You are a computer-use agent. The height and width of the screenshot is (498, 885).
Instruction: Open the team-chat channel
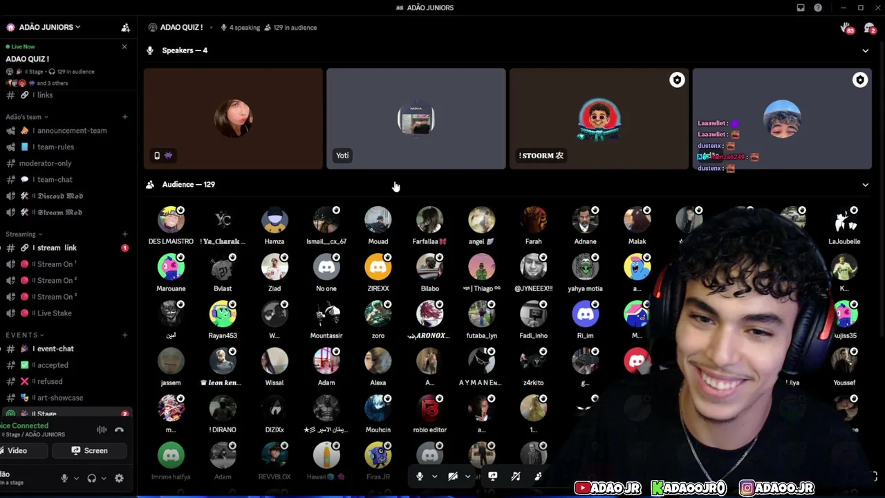67,180
